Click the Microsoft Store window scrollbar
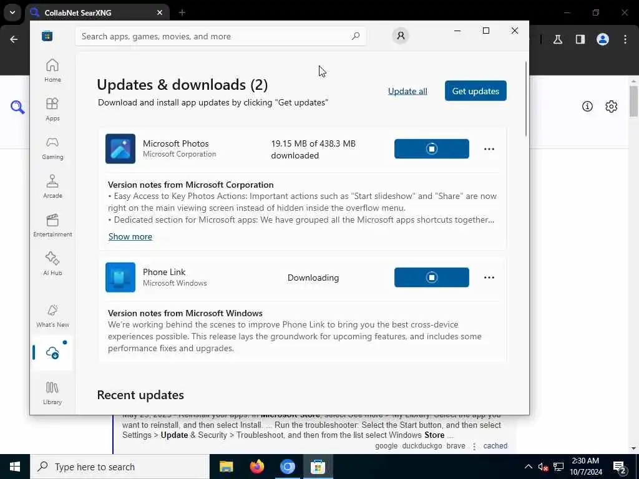Screen dimensions: 639x479 525,99
